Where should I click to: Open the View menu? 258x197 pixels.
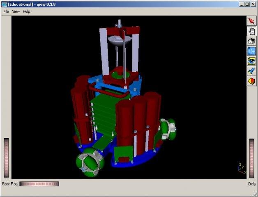pos(16,11)
